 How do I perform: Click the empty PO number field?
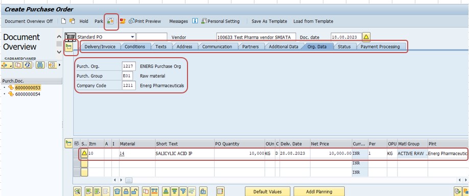pyautogui.click(x=152, y=37)
